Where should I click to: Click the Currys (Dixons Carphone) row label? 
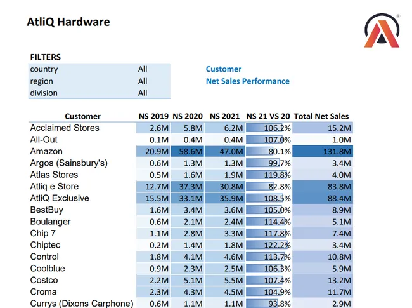tap(81, 304)
